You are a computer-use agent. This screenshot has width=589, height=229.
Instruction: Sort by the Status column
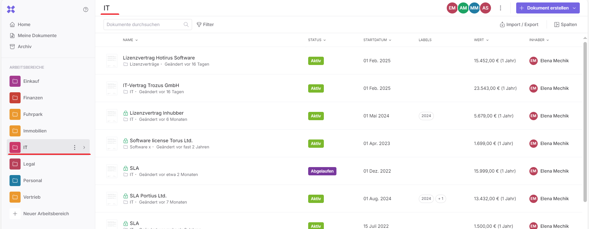317,40
